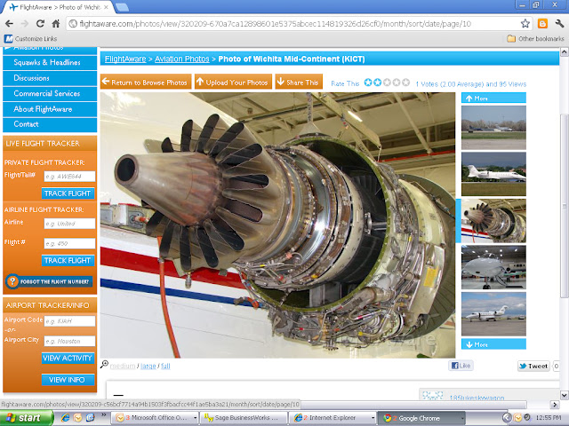Open Google Chrome taskbar group

tap(421, 418)
